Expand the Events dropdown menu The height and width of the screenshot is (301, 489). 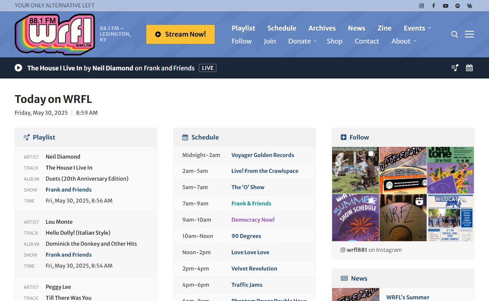click(x=417, y=28)
